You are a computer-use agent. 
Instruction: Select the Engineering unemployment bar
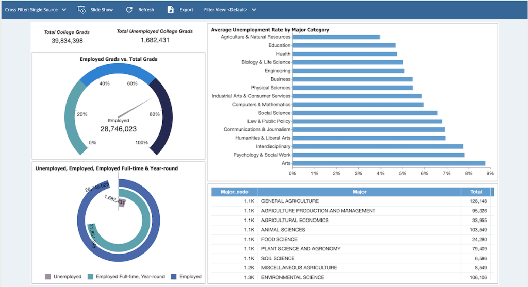[x=348, y=71]
